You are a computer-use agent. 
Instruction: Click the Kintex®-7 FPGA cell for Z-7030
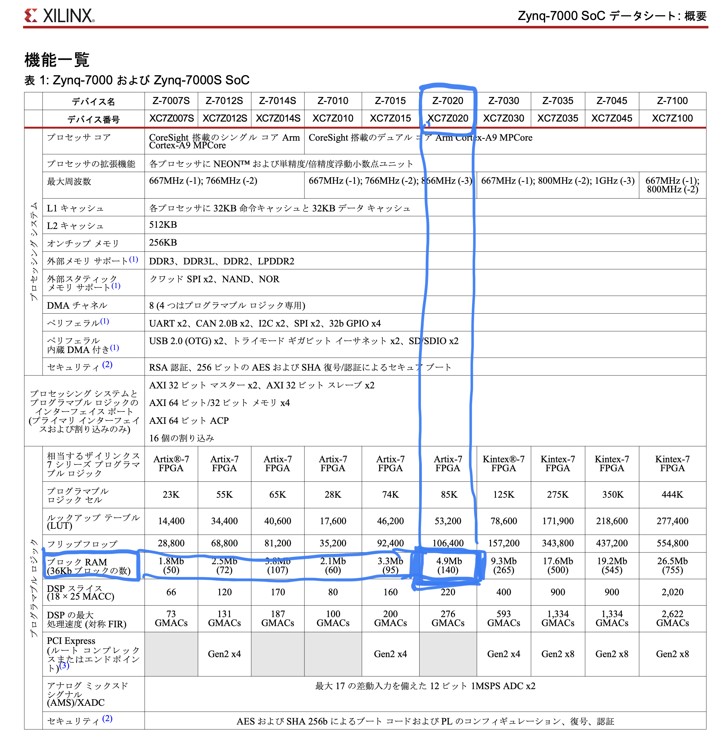coord(504,464)
